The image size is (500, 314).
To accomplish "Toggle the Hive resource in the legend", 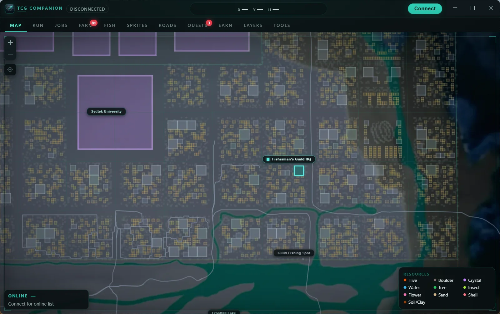I will click(x=410, y=280).
